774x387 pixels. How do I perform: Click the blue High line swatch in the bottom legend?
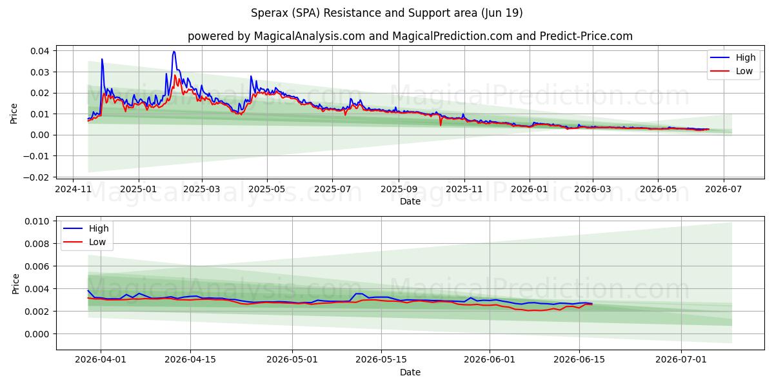pyautogui.click(x=74, y=229)
